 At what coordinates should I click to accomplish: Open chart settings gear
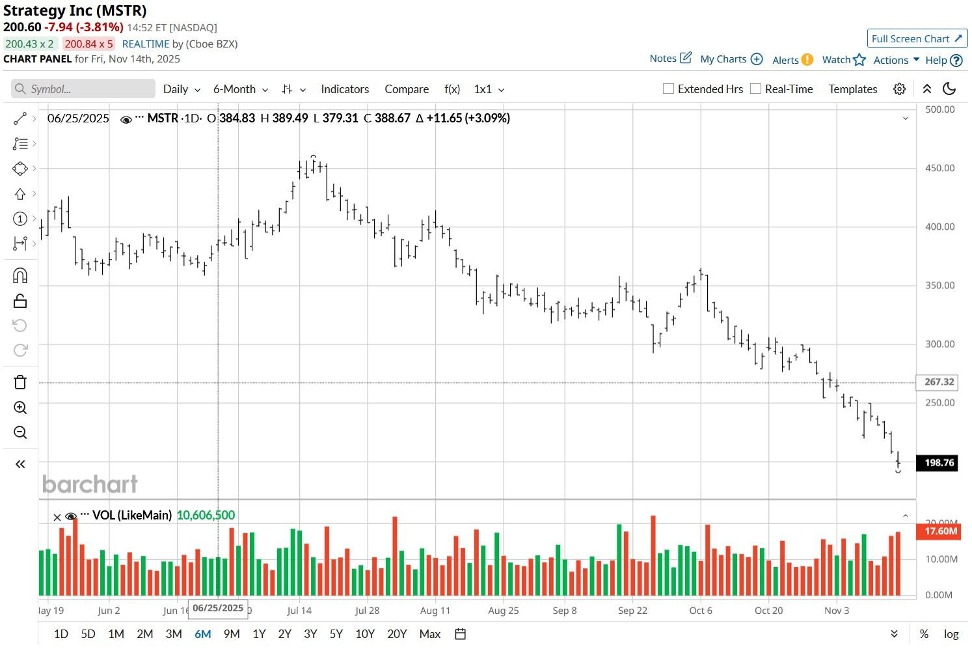point(899,89)
